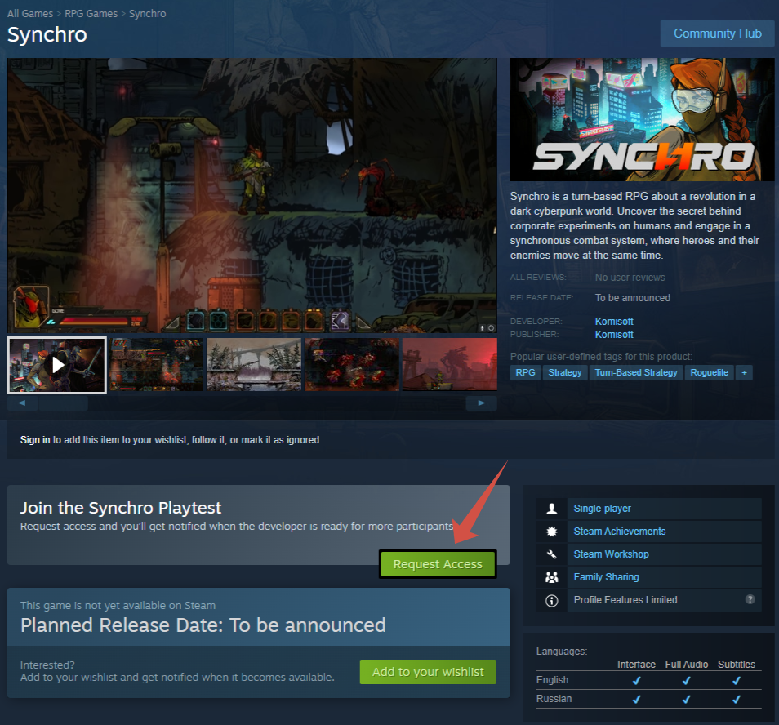This screenshot has width=779, height=725.
Task: Open the Community Hub
Action: coord(717,33)
